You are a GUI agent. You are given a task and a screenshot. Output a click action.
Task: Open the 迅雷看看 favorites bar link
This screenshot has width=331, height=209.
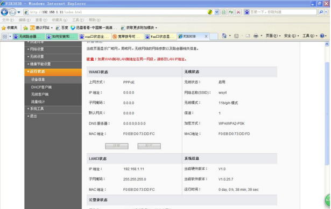tap(94, 27)
